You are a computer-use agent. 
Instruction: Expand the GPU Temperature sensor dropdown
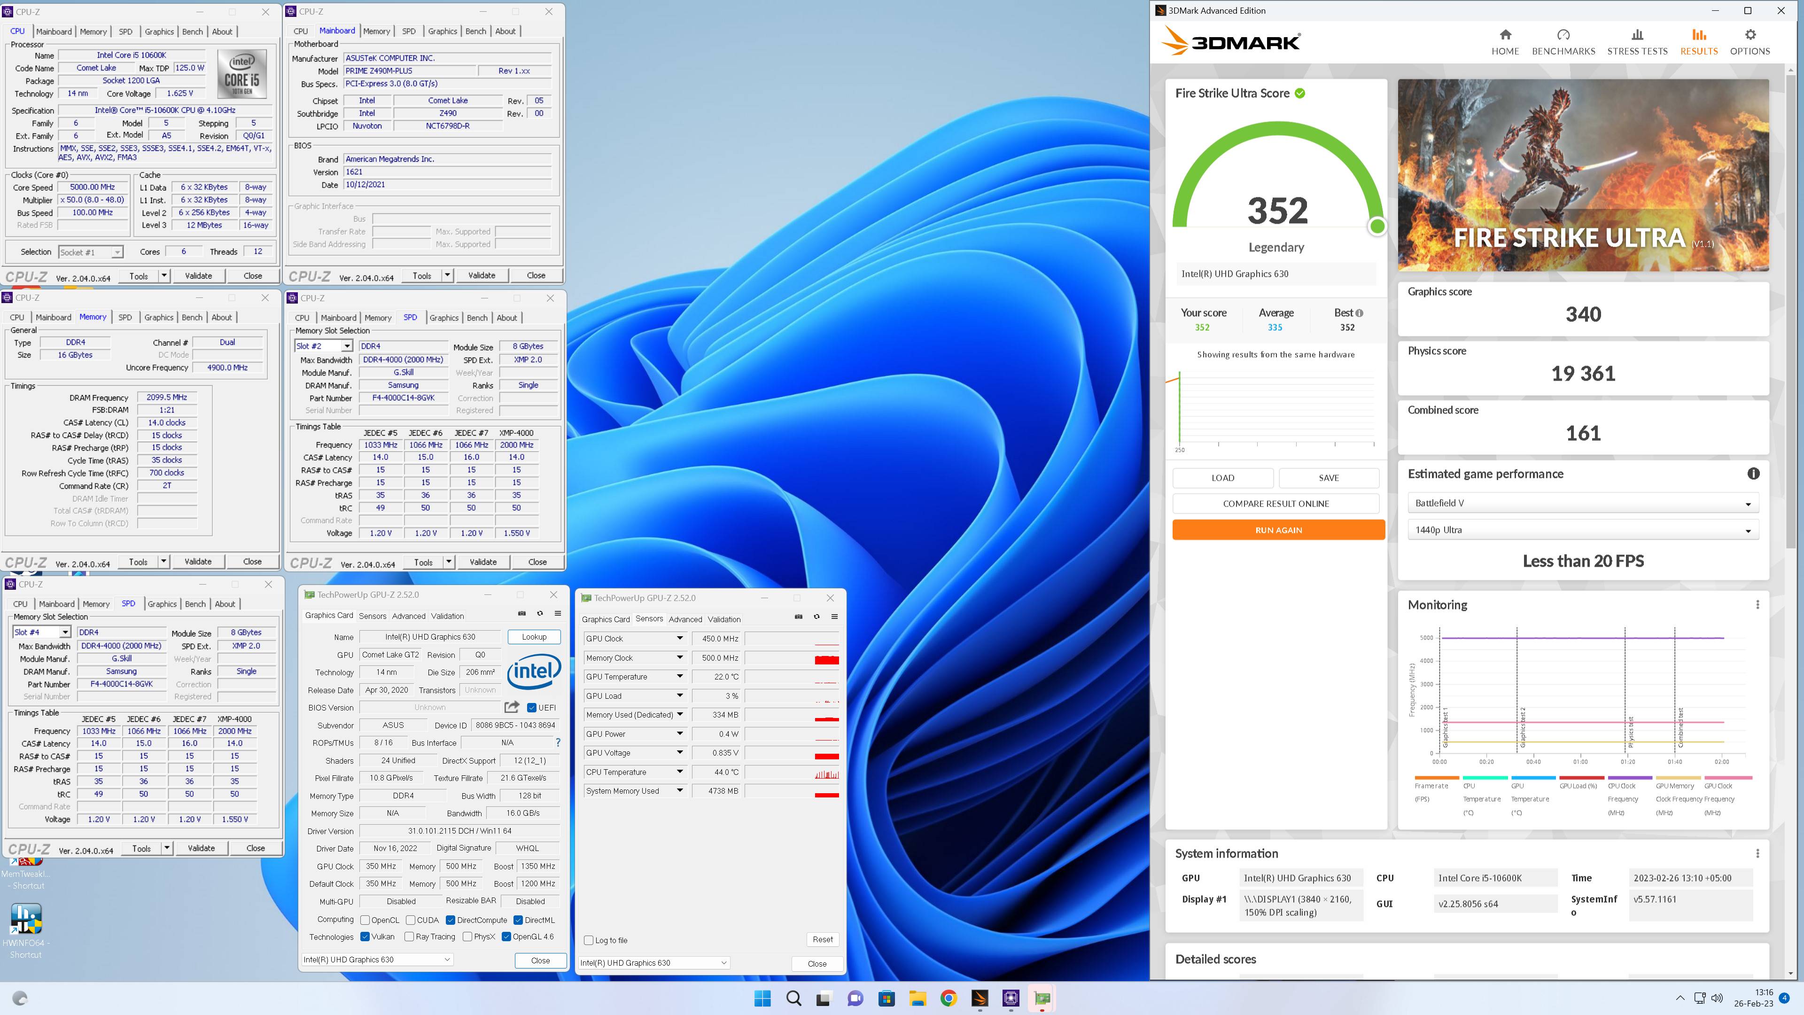[679, 677]
